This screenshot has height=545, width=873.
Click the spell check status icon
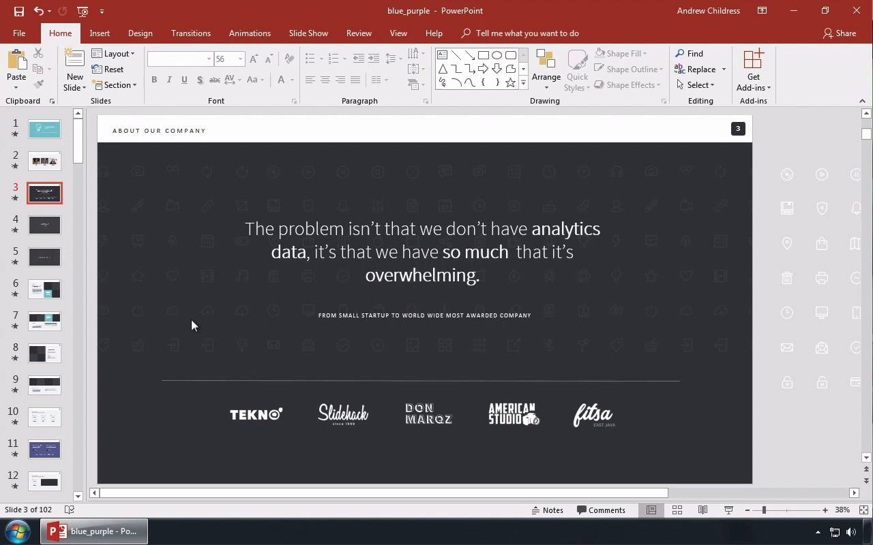tap(69, 510)
